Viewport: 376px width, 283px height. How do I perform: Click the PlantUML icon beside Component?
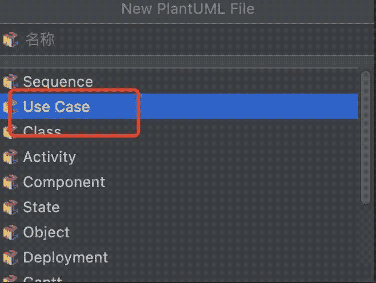tap(11, 182)
